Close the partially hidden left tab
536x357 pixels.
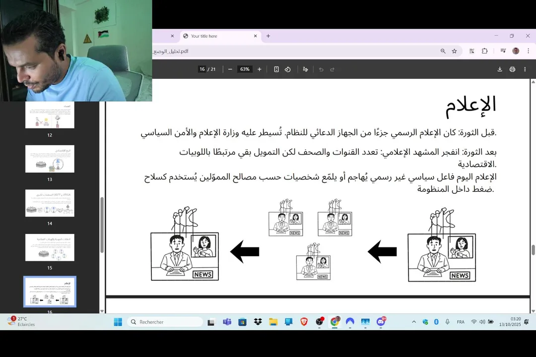point(172,36)
